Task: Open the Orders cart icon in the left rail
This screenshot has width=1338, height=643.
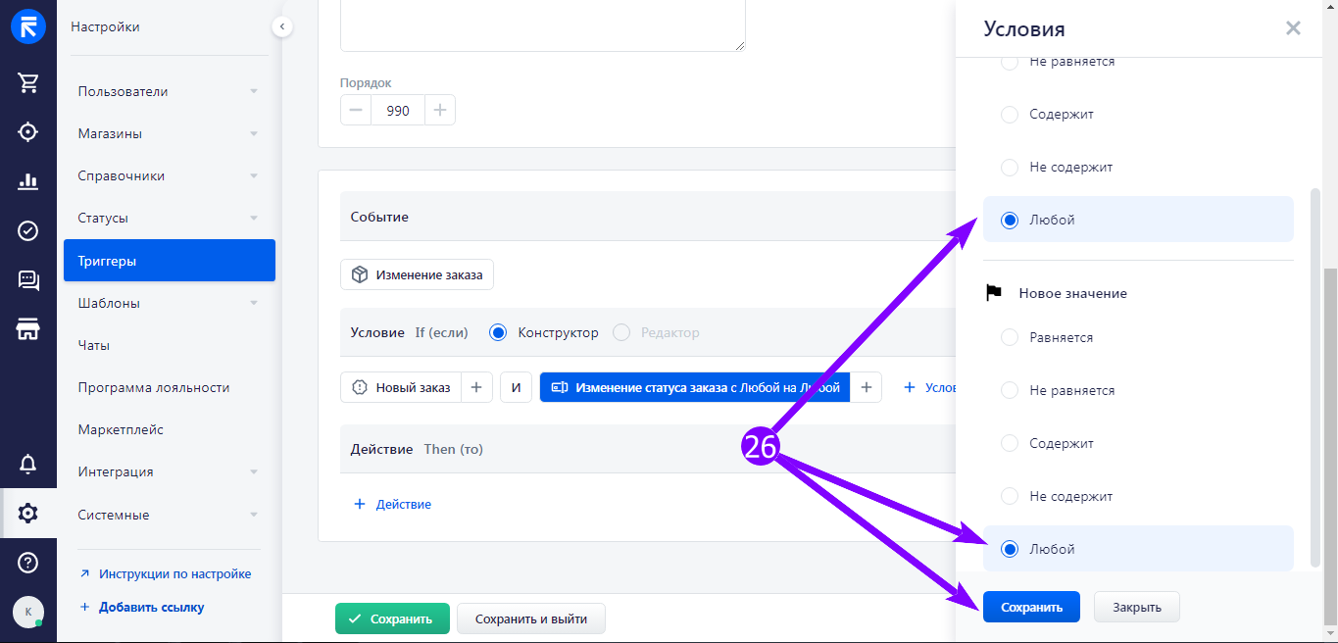Action: (28, 82)
